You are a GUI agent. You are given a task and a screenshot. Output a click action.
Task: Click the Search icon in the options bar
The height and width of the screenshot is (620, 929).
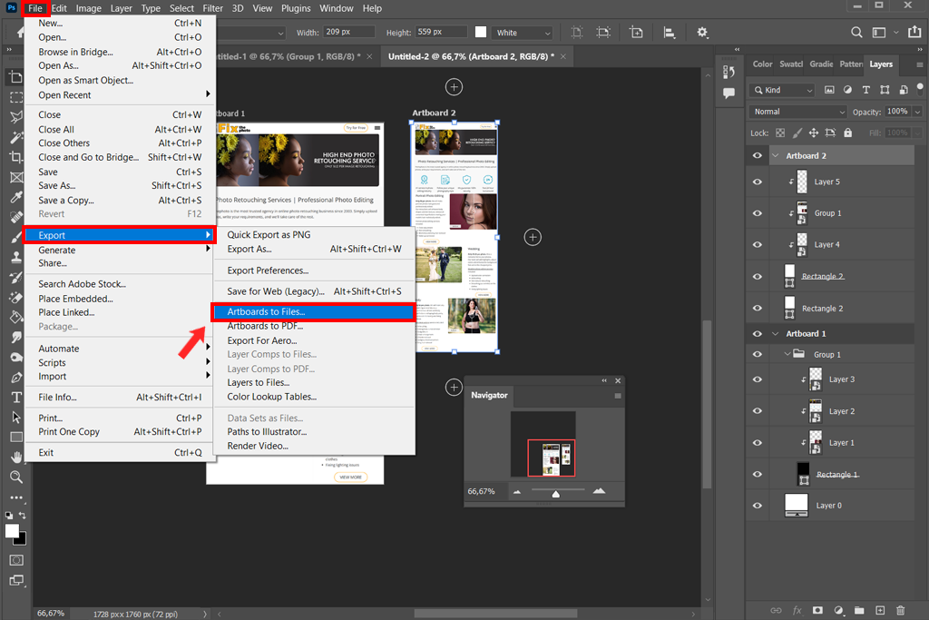856,33
